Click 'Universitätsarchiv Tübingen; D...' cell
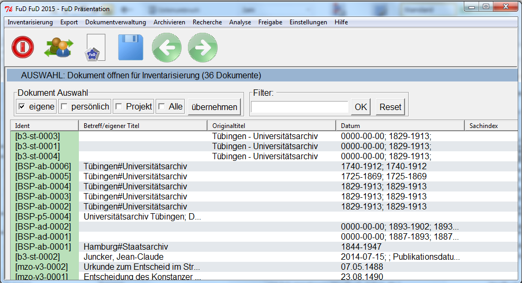The image size is (522, 283). [142, 217]
